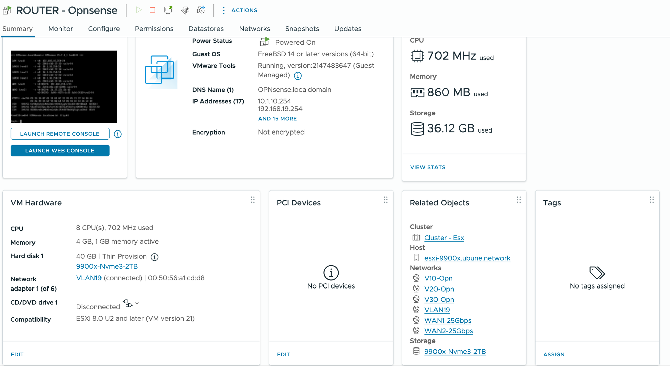Click info icon beside Thin Provision
This screenshot has height=366, width=670.
(154, 257)
